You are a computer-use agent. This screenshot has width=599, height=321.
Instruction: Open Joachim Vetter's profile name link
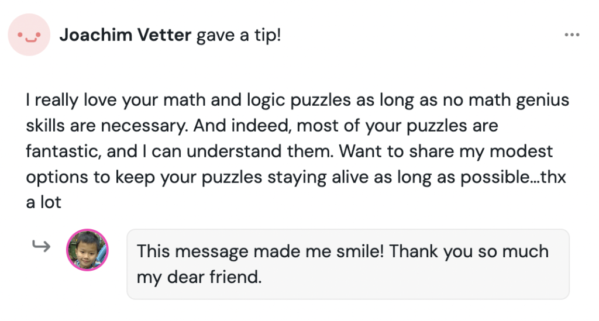pos(125,36)
